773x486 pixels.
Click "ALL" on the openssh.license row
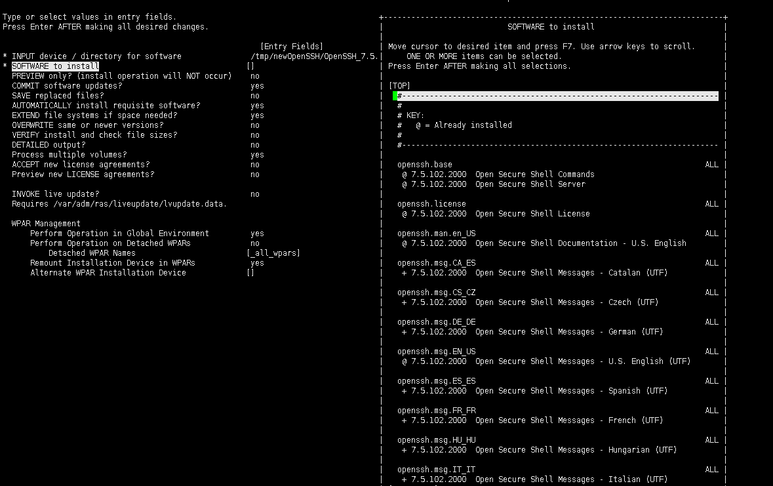point(712,204)
